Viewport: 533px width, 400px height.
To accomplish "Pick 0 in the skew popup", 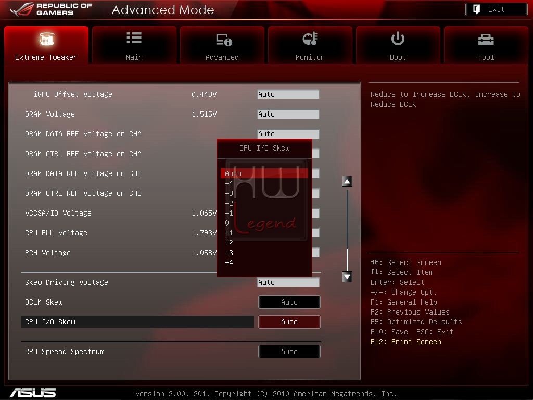I will 227,223.
